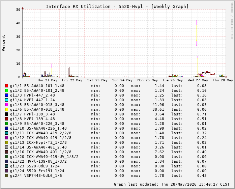Click the max value 41.96 for gi1/5

pos(158,105)
